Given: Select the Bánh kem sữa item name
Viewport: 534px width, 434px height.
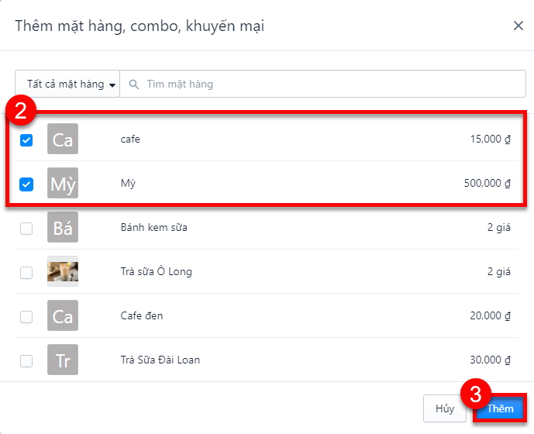Looking at the screenshot, I should click(154, 227).
